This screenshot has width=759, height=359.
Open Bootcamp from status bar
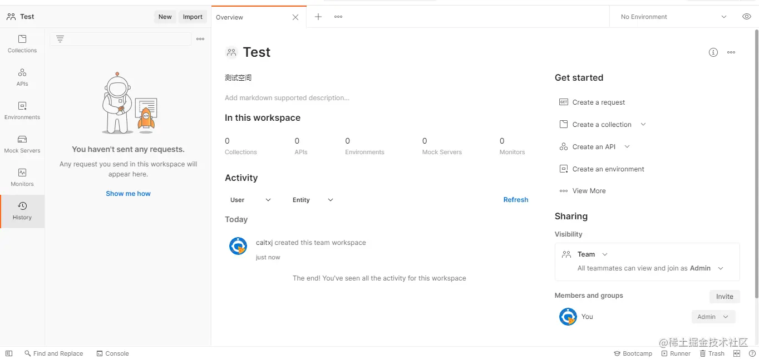(633, 353)
